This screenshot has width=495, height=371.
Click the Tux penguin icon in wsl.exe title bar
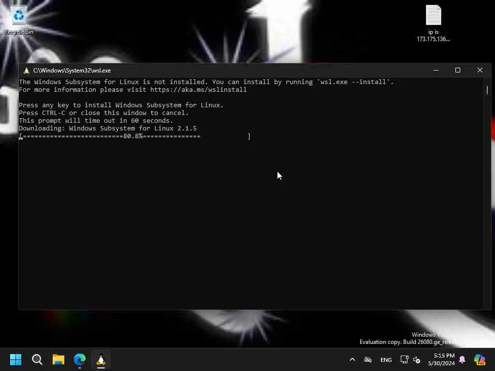coord(27,71)
